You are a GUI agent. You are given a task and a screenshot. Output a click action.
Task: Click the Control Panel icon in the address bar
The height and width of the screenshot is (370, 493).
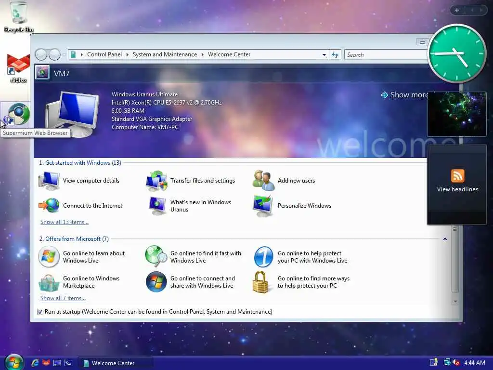pos(73,54)
